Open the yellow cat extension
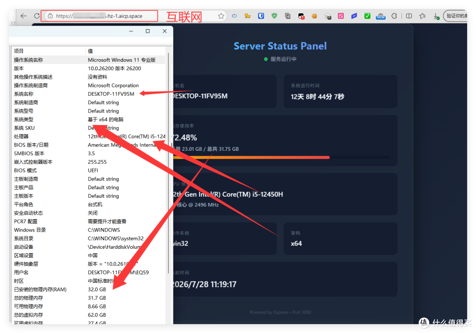 248,16
